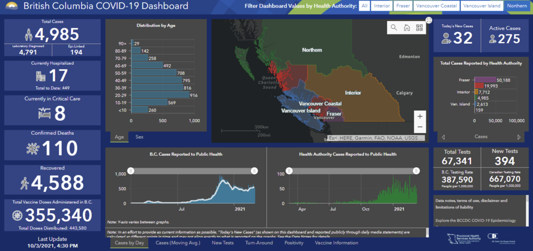The height and width of the screenshot is (251, 533).
Task: Click the Active Cases person icon
Action: pos(492,39)
